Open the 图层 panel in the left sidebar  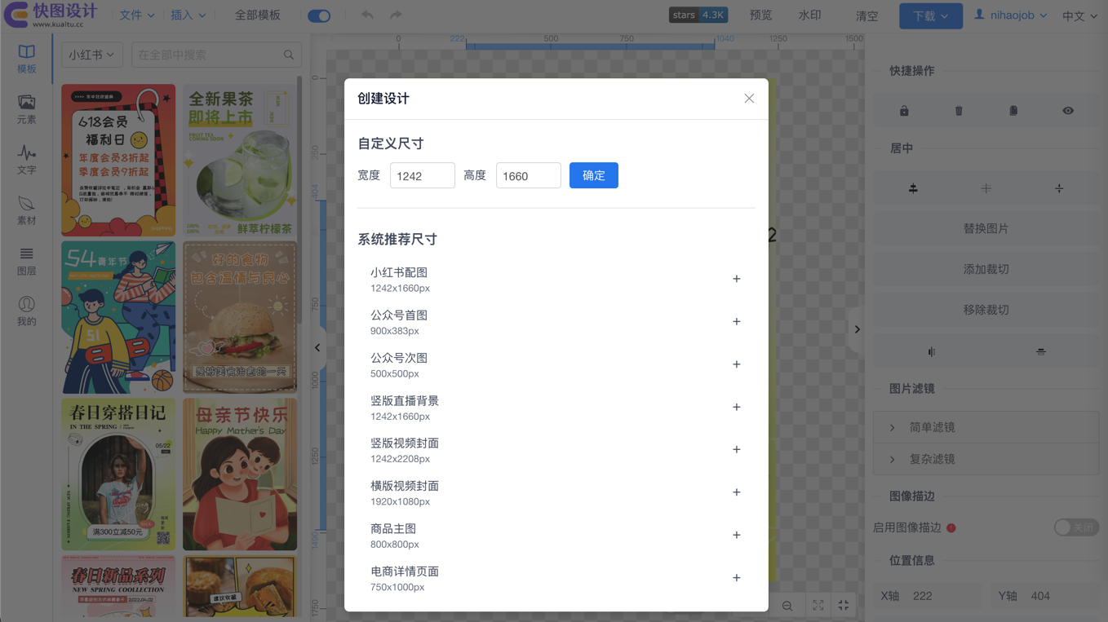[25, 261]
